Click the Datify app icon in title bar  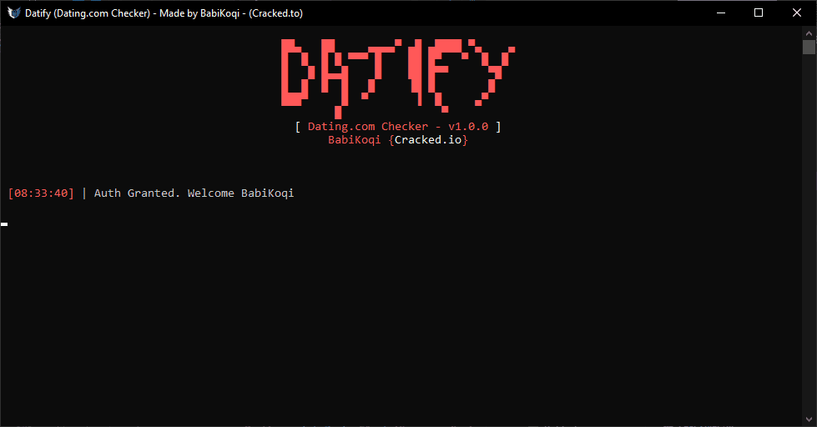(x=13, y=13)
